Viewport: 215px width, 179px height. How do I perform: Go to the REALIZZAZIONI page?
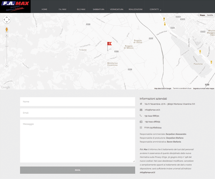(135, 9)
